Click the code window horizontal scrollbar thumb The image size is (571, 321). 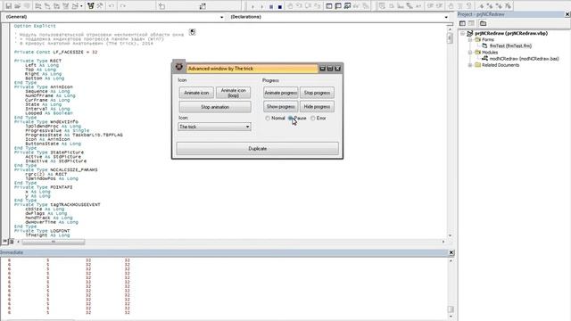pos(54,242)
